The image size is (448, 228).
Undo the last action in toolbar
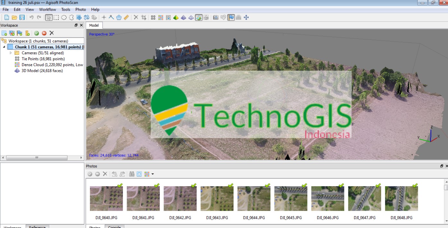click(31, 17)
